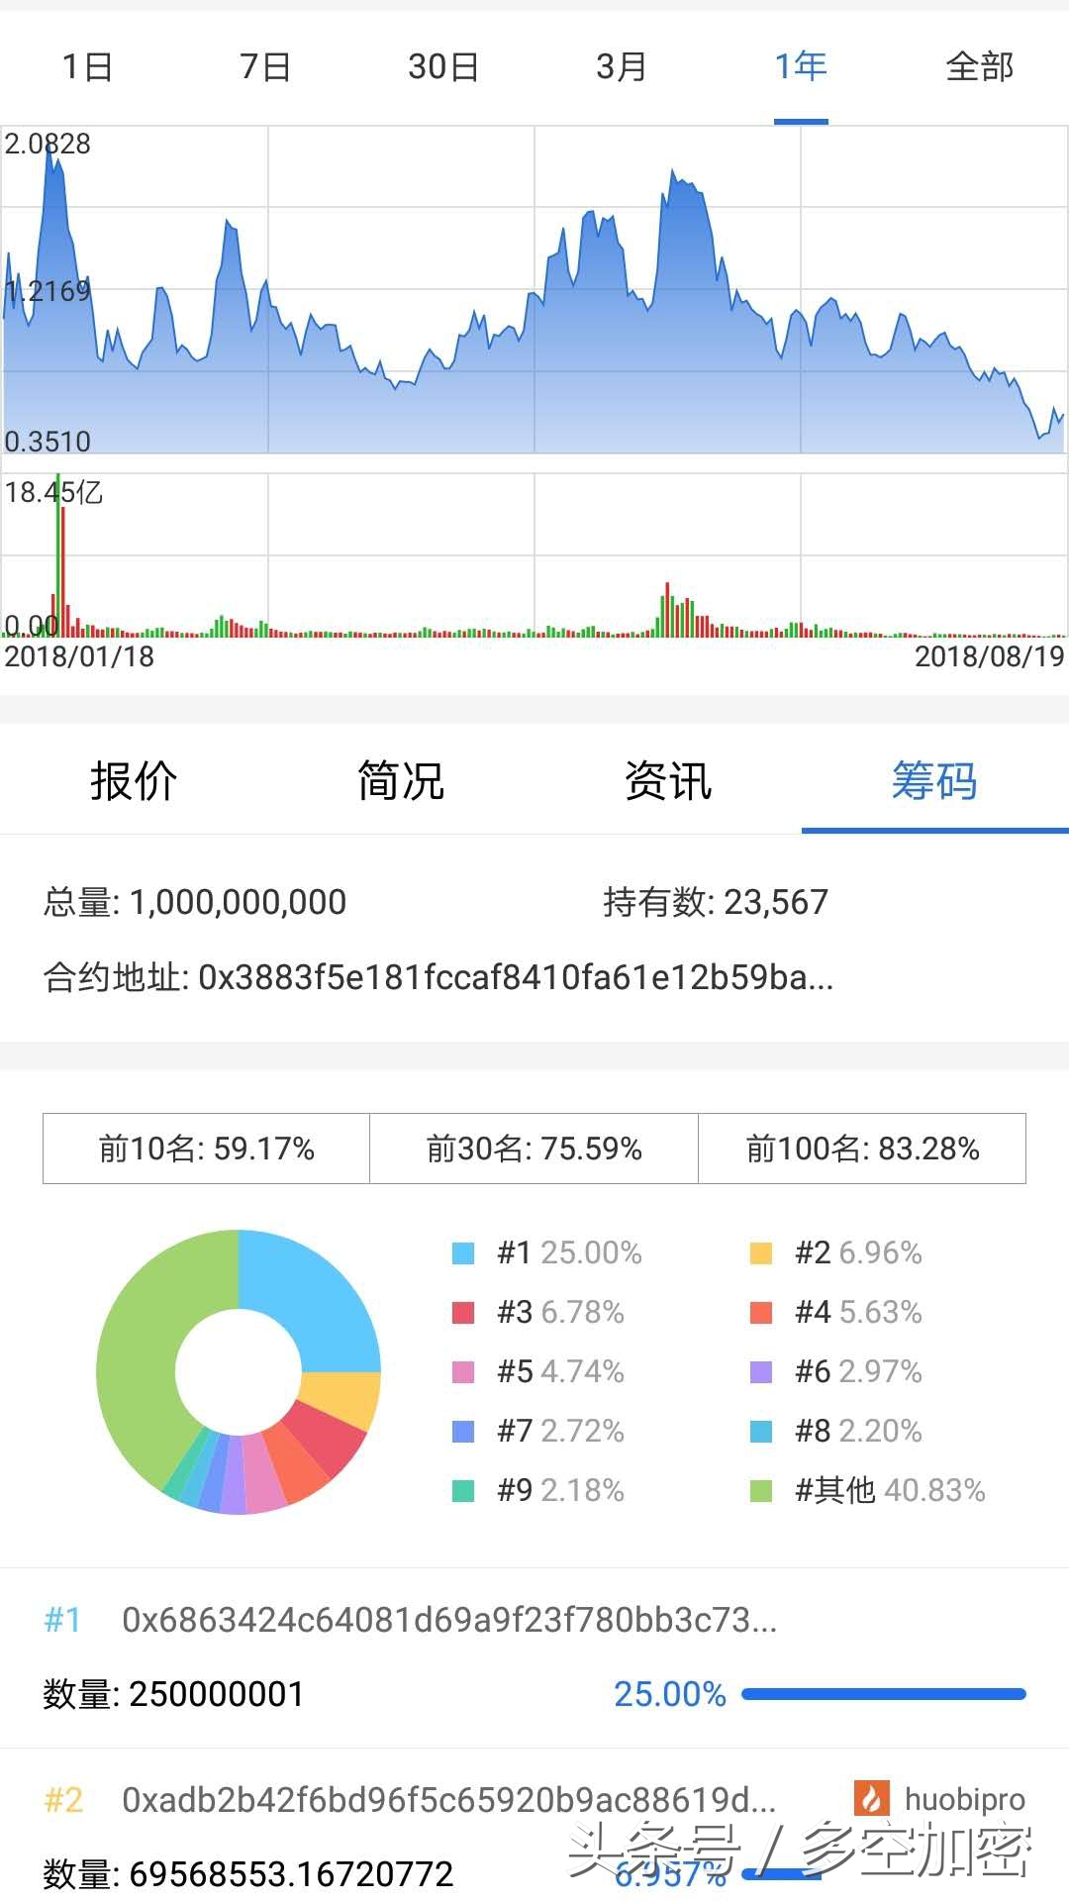This screenshot has width=1069, height=1901.
Task: Click the #4 orange legend swatch
Action: tap(761, 1313)
